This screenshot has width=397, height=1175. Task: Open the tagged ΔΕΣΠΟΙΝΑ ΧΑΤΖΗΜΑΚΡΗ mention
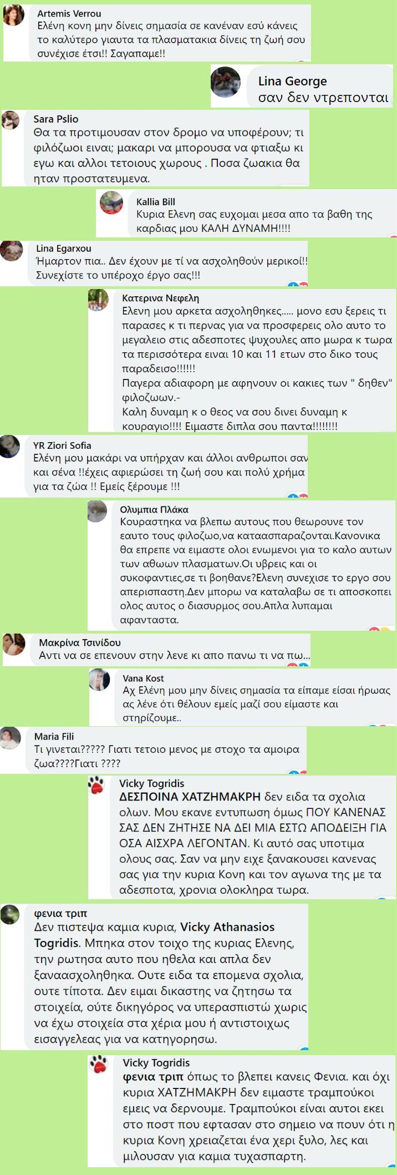coord(190,797)
